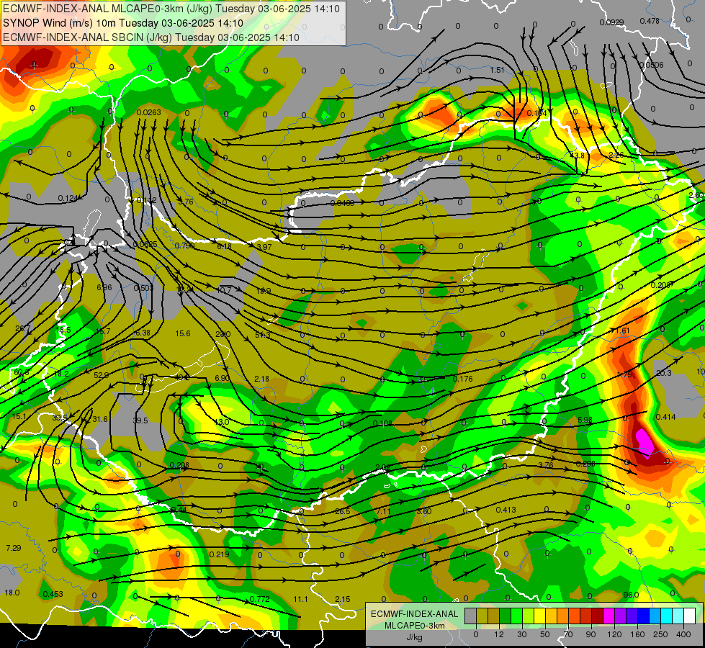Click the station value 3.76 near top-left streamlines
Image resolution: width=705 pixels, height=648 pixels.
tap(186, 202)
